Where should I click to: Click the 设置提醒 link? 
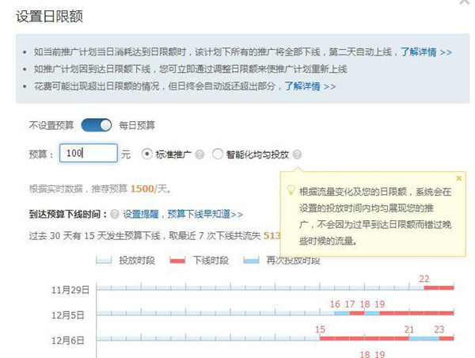click(x=142, y=214)
